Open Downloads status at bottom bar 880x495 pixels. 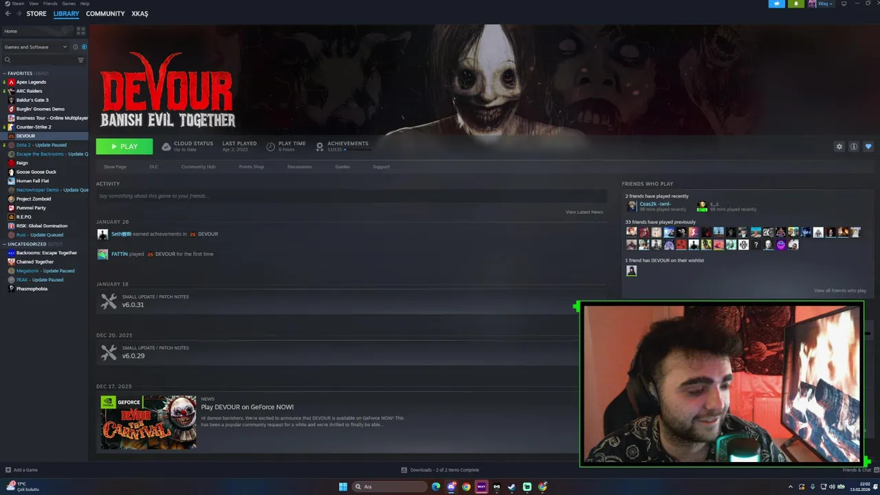(x=440, y=470)
